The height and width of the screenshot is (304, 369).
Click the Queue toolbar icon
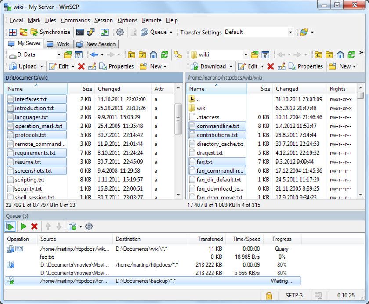154,32
